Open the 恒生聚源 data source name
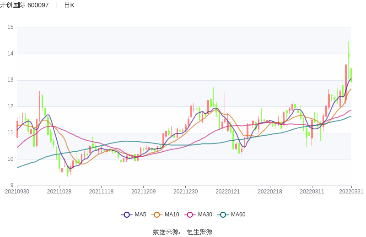 199,231
